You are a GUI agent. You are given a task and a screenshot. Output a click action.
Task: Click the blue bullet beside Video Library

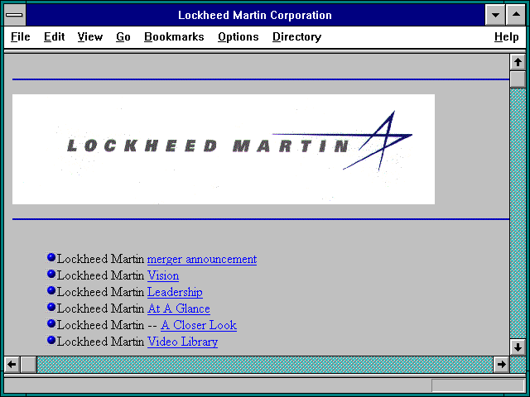tap(51, 340)
